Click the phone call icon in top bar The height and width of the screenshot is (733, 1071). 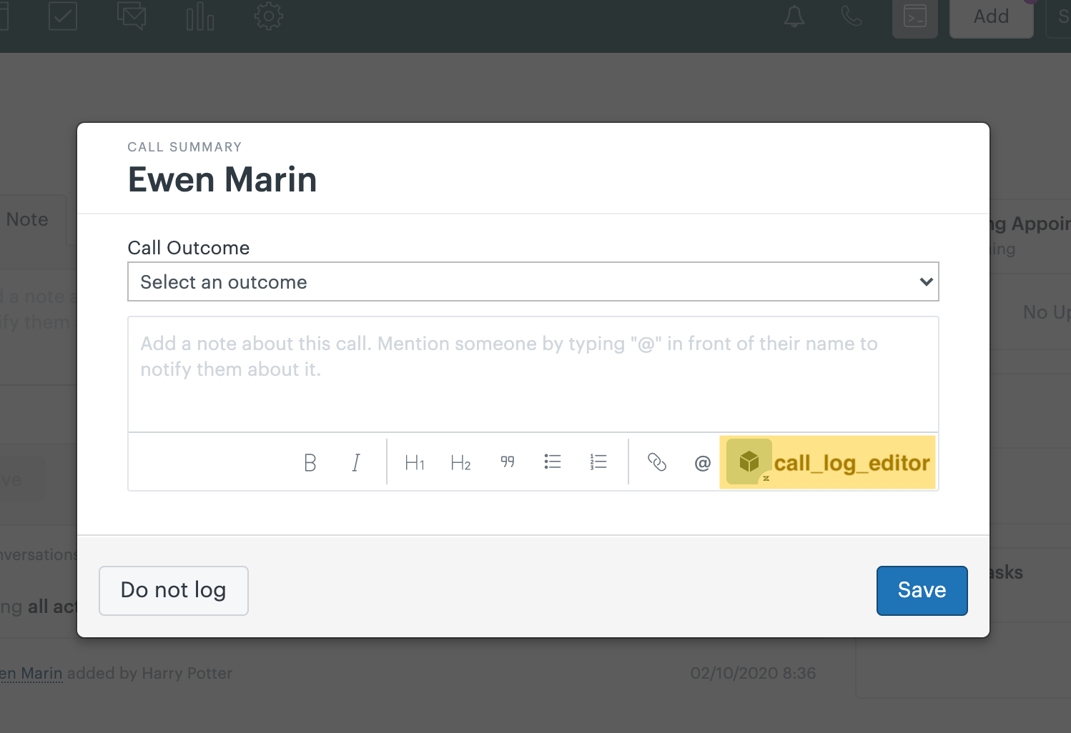(852, 16)
